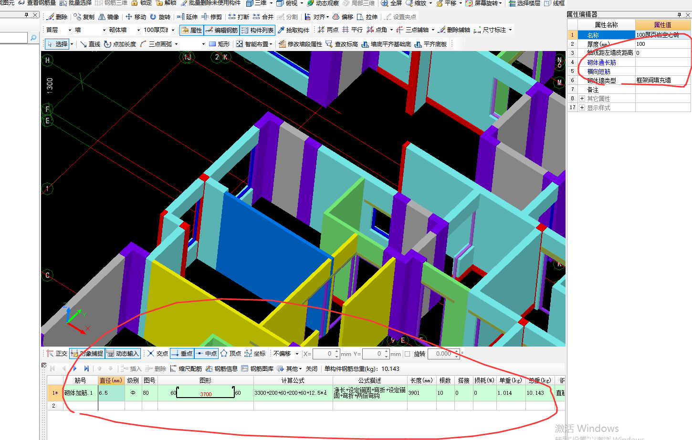The height and width of the screenshot is (440, 692).
Task: Toggle 中点 (Midpoint) snap
Action: pos(206,353)
